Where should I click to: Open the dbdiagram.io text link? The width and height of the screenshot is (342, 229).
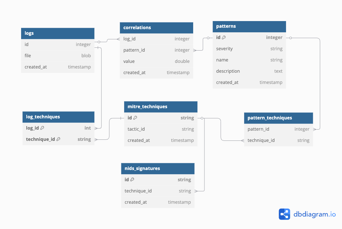point(315,214)
